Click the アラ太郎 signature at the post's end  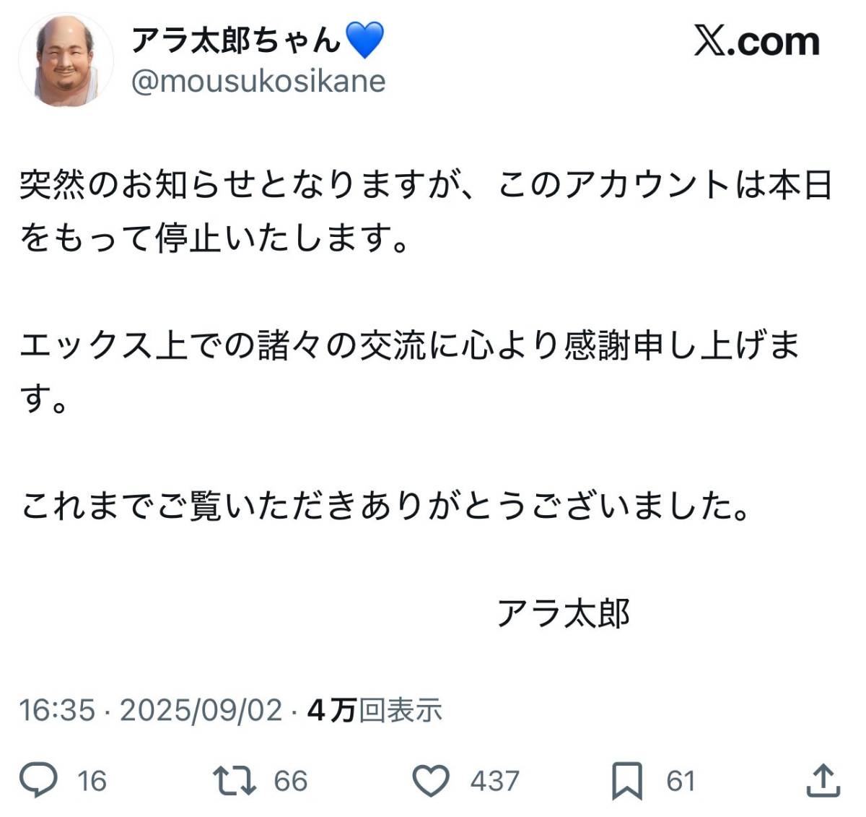coord(564,614)
